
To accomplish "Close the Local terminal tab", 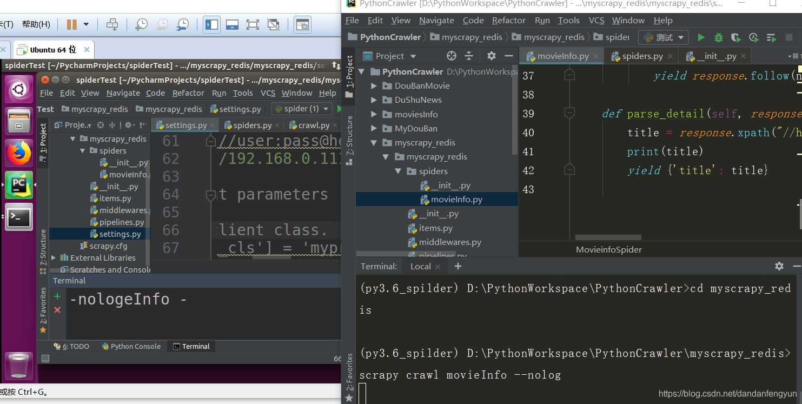I will pos(438,267).
